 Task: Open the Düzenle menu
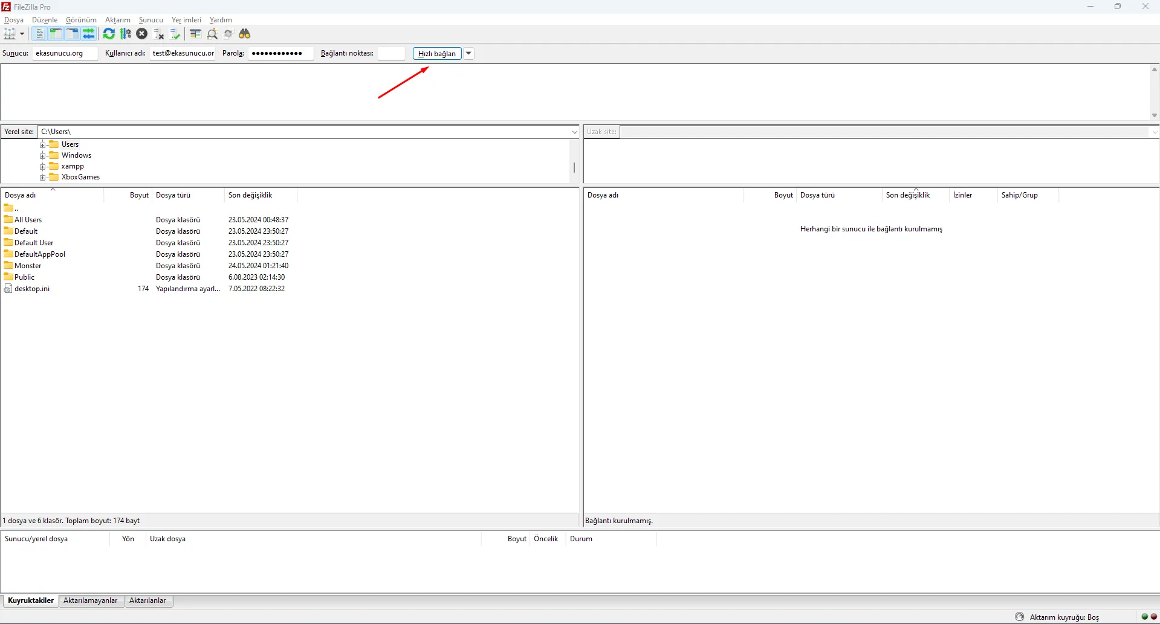tap(45, 20)
